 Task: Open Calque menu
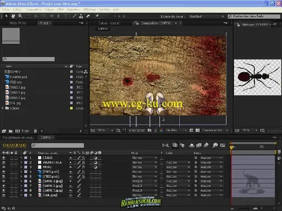pyautogui.click(x=49, y=9)
